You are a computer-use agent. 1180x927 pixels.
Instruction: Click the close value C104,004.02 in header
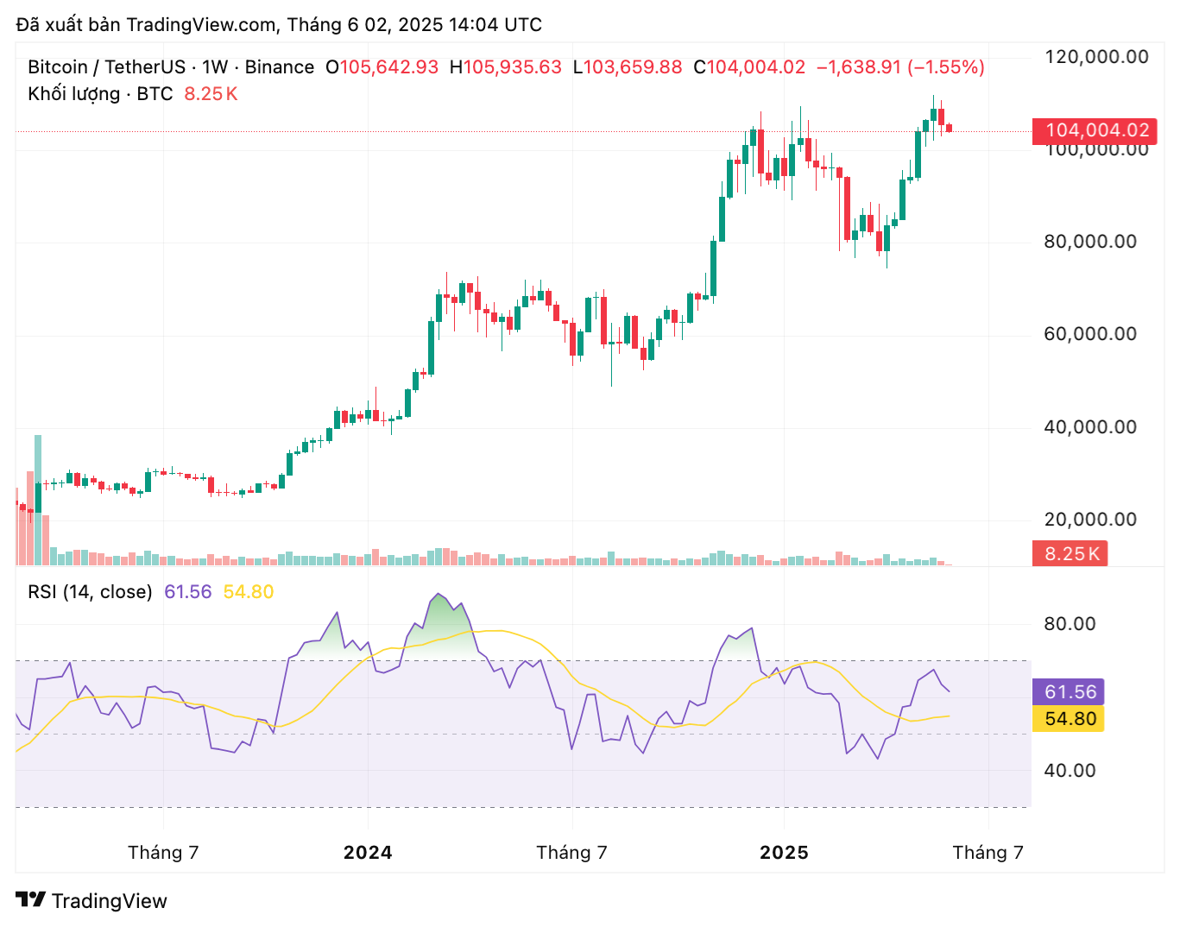pyautogui.click(x=749, y=67)
